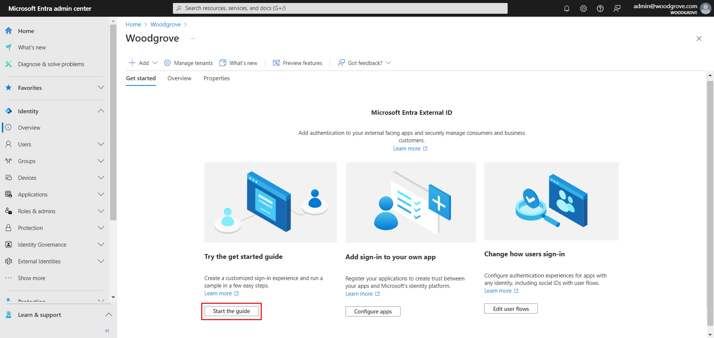Image resolution: width=714 pixels, height=338 pixels.
Task: Click the Home house icon in sidebar
Action: pyautogui.click(x=9, y=31)
